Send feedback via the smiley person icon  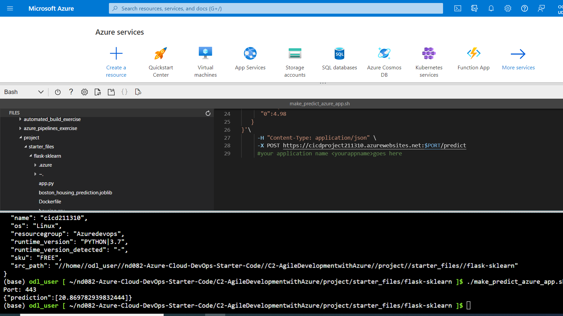click(x=541, y=8)
